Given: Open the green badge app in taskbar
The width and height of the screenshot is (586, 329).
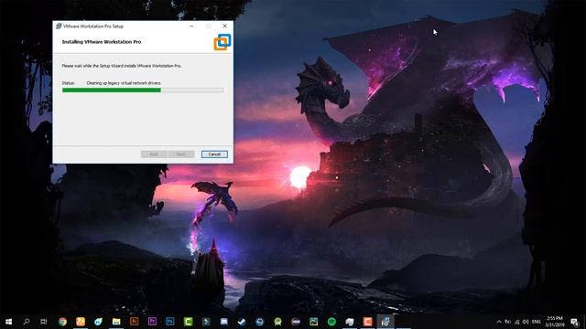Looking at the screenshot, I should click(x=277, y=322).
